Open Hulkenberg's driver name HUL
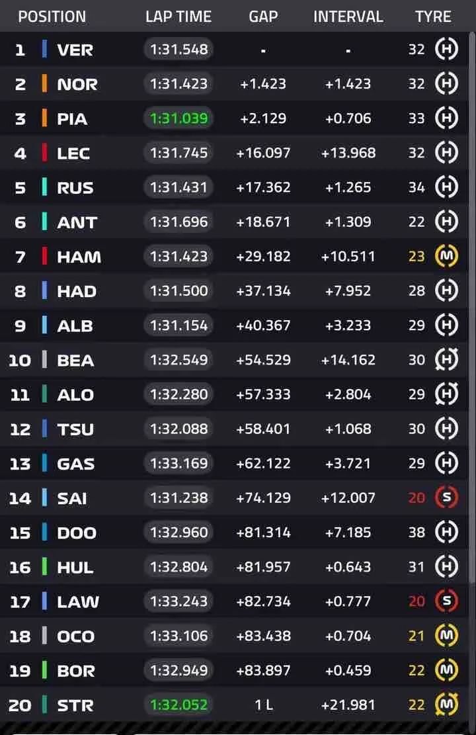 tap(75, 567)
